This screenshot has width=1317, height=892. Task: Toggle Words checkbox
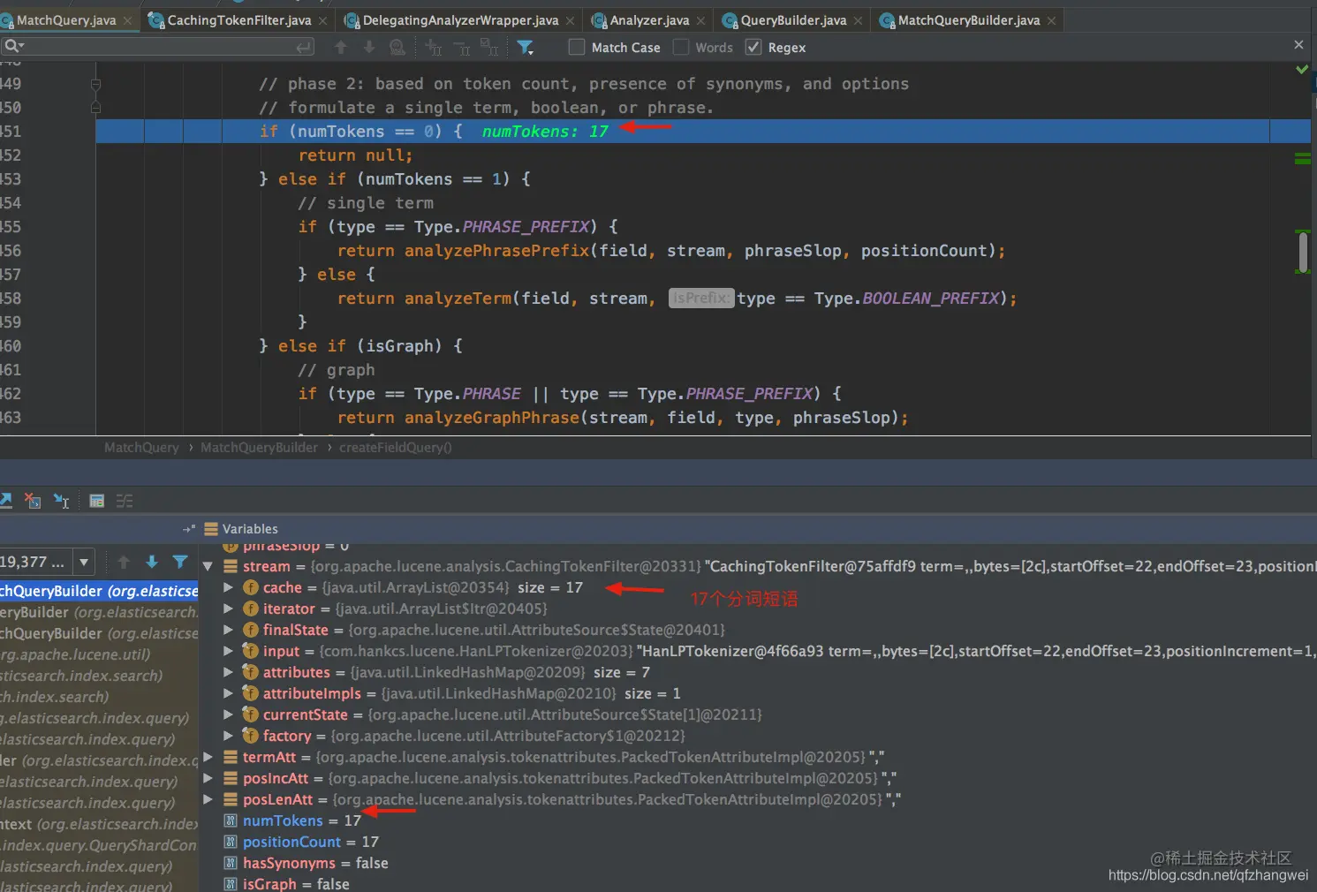(681, 48)
